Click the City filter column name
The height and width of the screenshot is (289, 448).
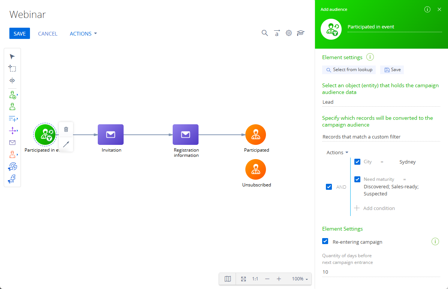click(x=367, y=162)
